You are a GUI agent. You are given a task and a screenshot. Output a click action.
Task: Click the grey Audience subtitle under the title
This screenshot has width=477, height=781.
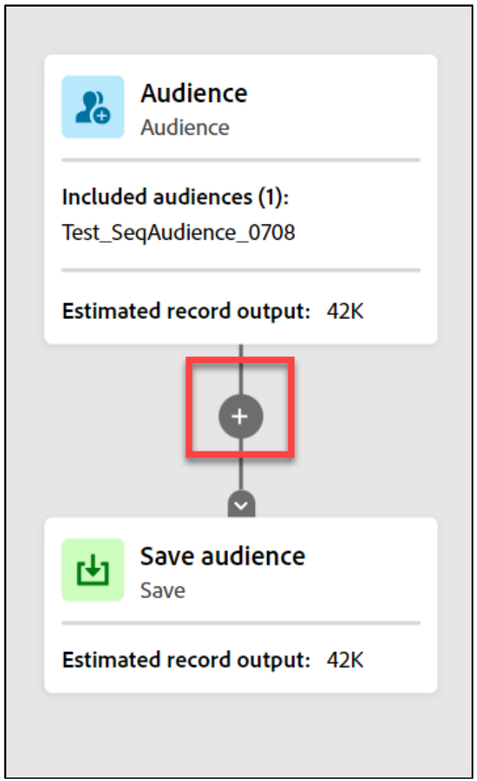(x=185, y=127)
